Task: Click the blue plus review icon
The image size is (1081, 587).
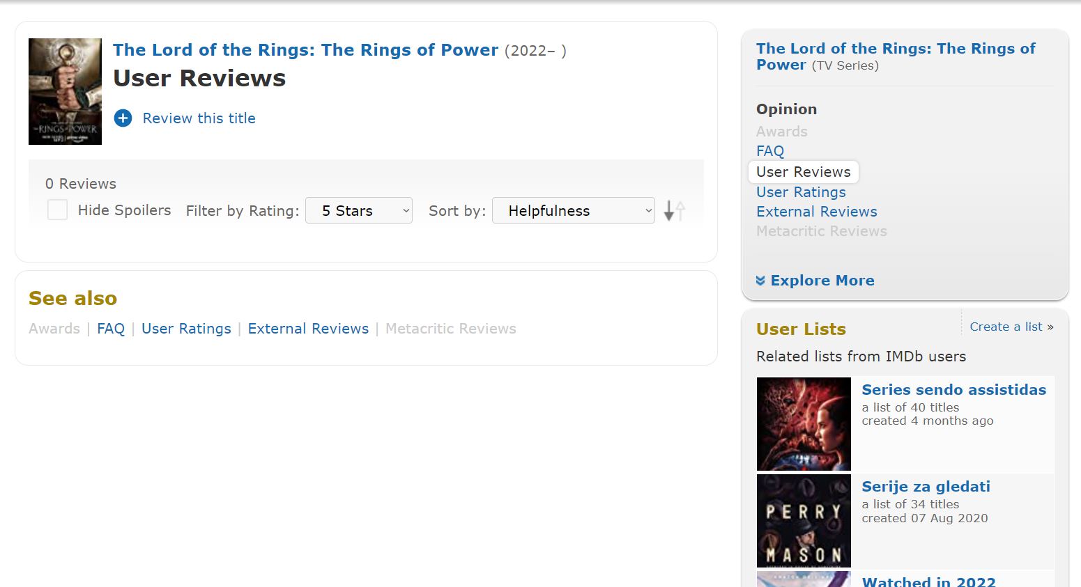Action: 123,118
